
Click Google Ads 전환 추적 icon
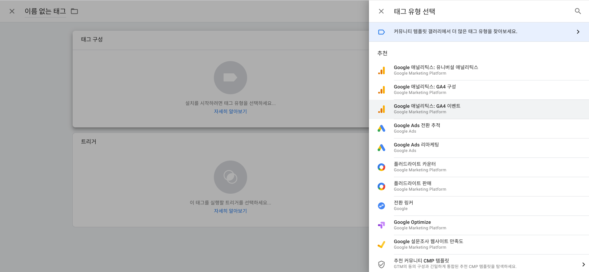pyautogui.click(x=381, y=129)
